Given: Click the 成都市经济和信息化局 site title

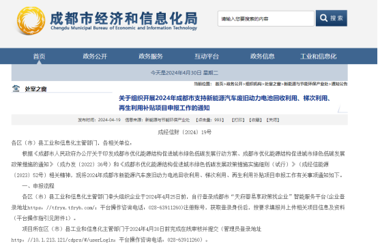Looking at the screenshot, I should (x=123, y=18).
